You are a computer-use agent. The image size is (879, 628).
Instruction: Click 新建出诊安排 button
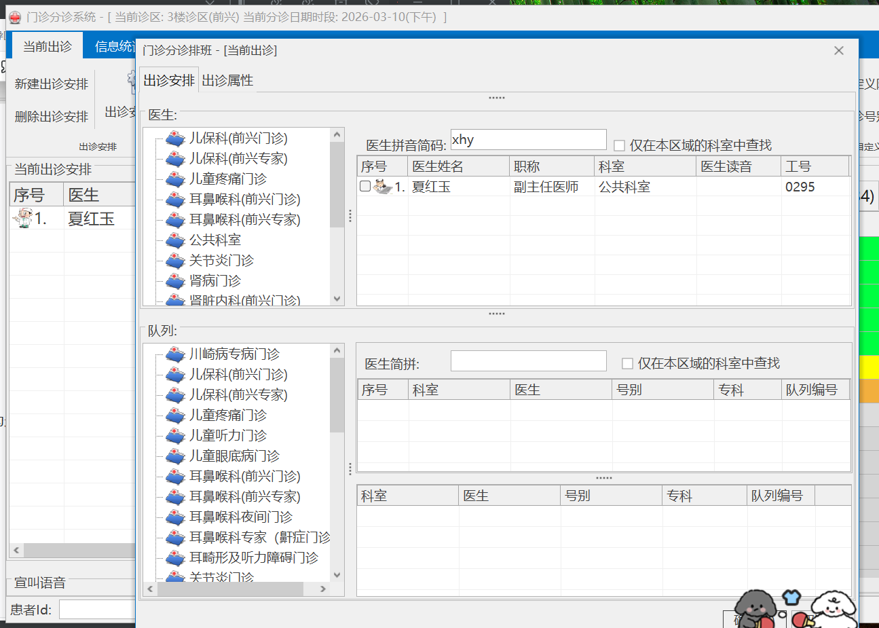[52, 84]
